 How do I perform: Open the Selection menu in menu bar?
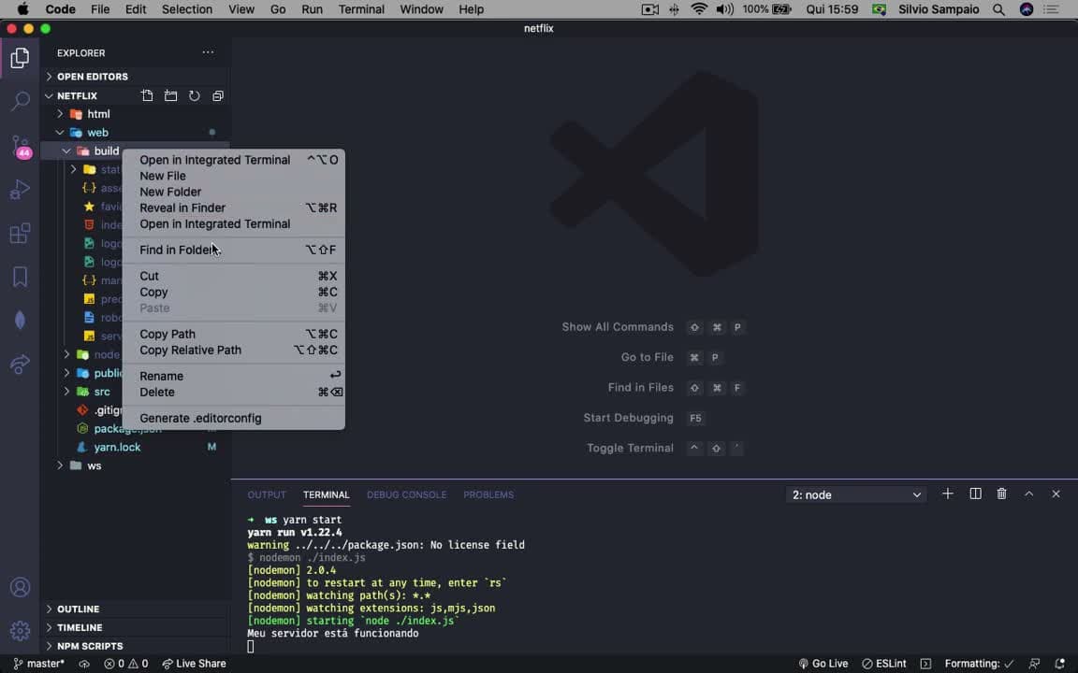coord(187,9)
